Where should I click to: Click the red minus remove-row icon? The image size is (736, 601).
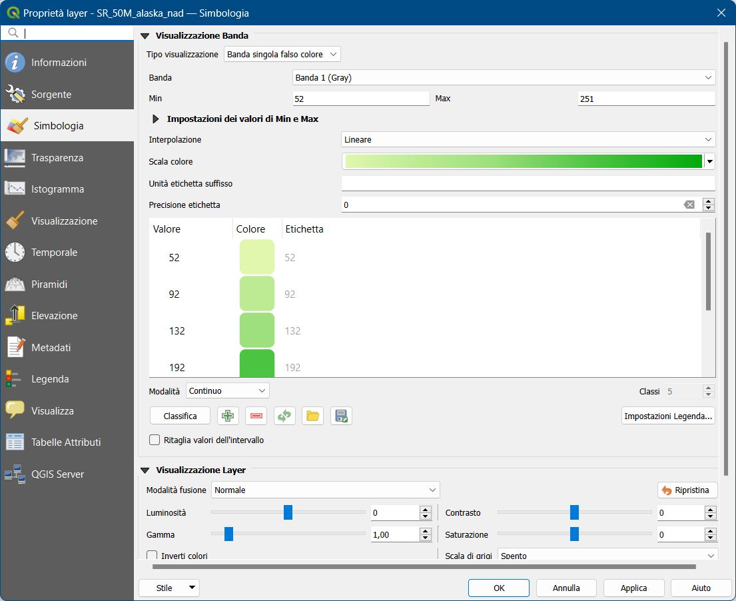(256, 416)
